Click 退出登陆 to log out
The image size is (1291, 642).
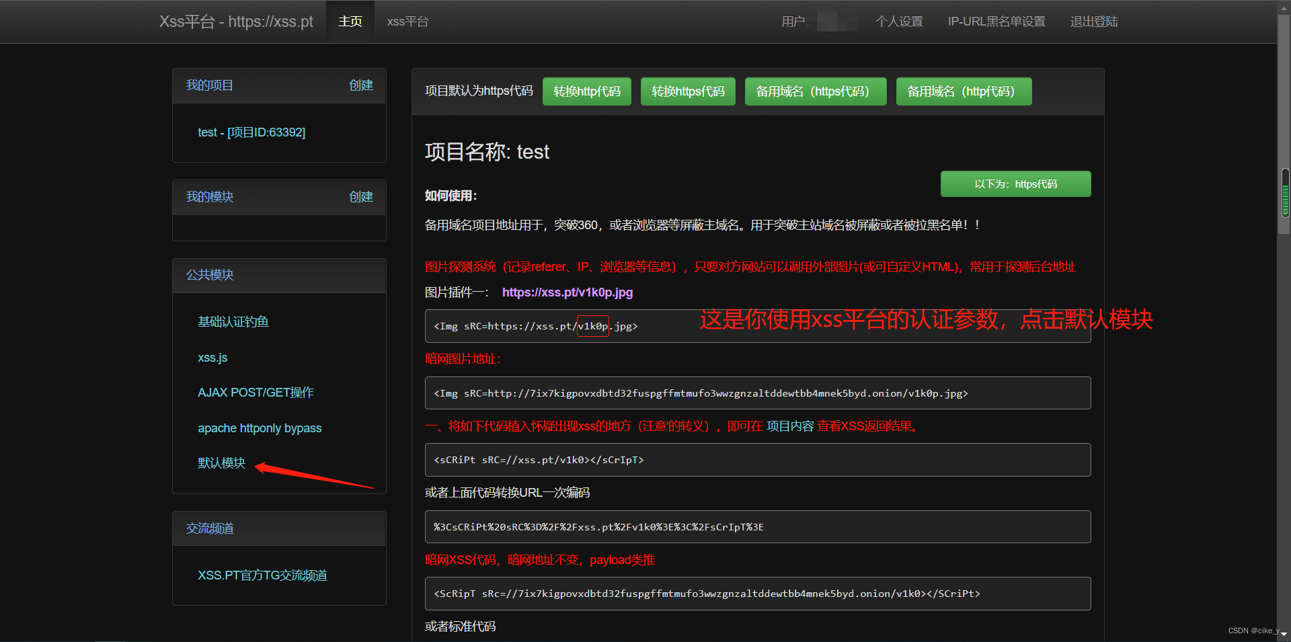point(1094,22)
